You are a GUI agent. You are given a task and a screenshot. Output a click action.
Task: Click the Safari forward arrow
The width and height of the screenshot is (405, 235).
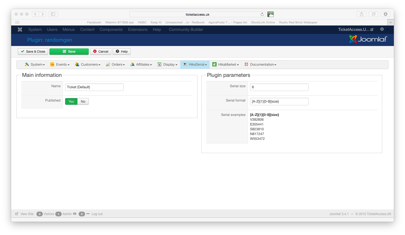(x=43, y=14)
